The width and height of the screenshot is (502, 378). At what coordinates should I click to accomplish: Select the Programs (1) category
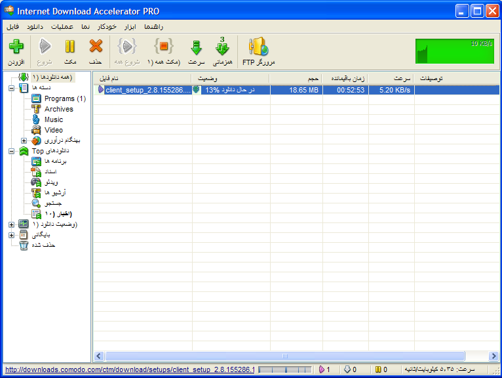pyautogui.click(x=65, y=98)
